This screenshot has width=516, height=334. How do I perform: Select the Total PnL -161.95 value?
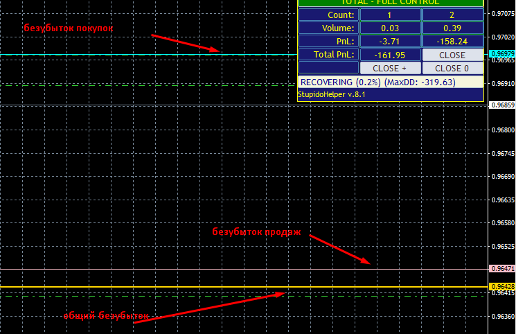pos(391,55)
